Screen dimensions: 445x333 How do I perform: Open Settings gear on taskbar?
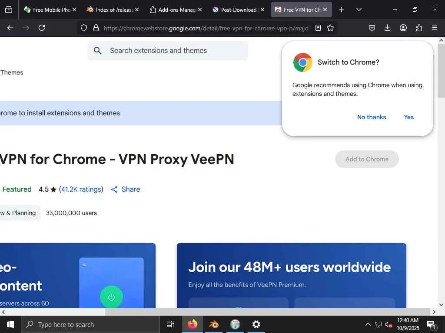pyautogui.click(x=256, y=324)
